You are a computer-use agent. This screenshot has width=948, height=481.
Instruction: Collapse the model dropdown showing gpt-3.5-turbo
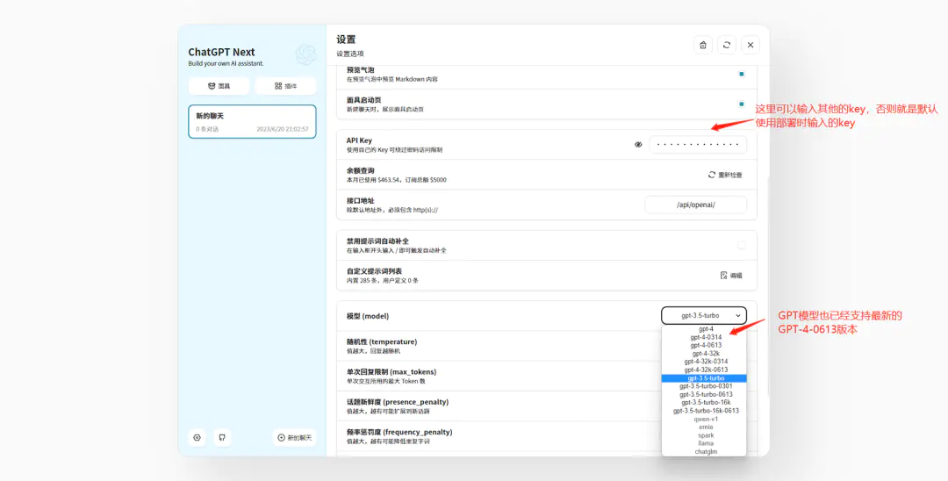pyautogui.click(x=704, y=315)
